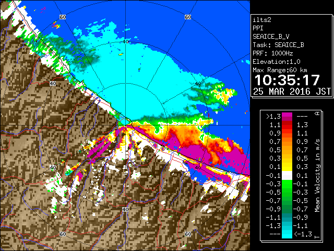Viewport: 334px width, 251px height.
Task: Click the '>1.3' legend label
Action: tap(273, 117)
